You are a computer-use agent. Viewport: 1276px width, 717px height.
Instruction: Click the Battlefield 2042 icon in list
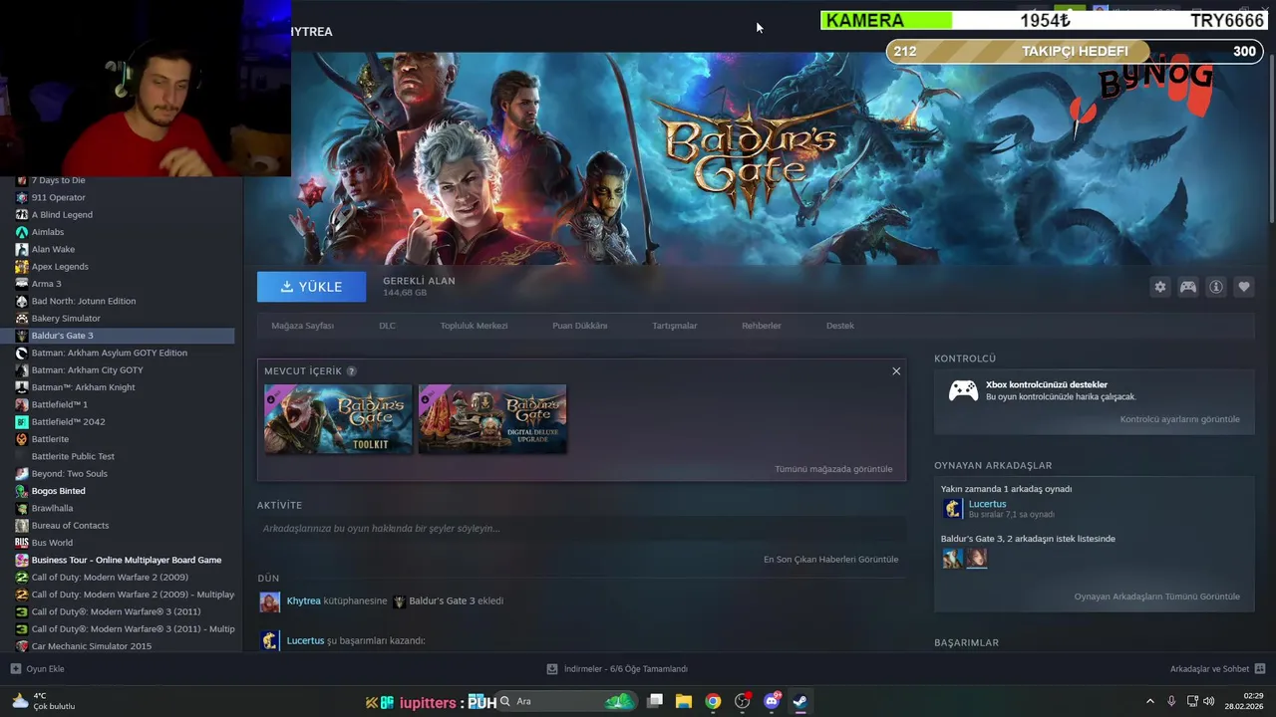click(22, 422)
